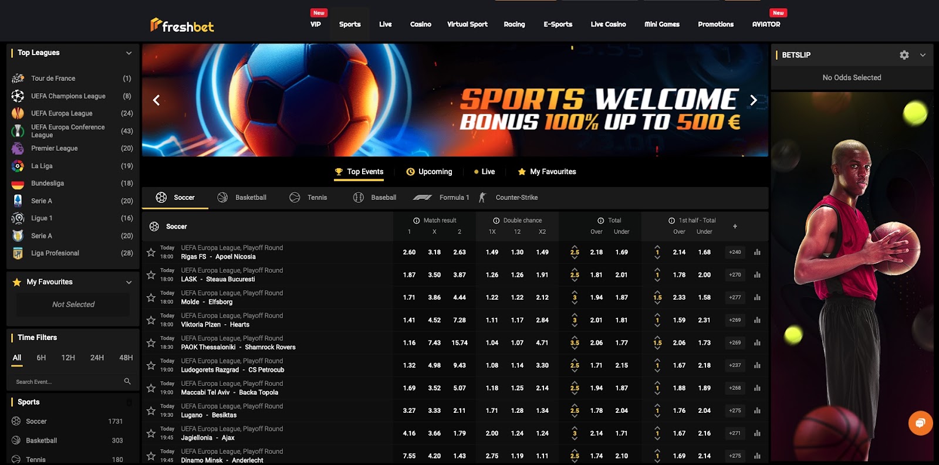Click Bundesliga flag icon
The height and width of the screenshot is (465, 939).
(18, 184)
